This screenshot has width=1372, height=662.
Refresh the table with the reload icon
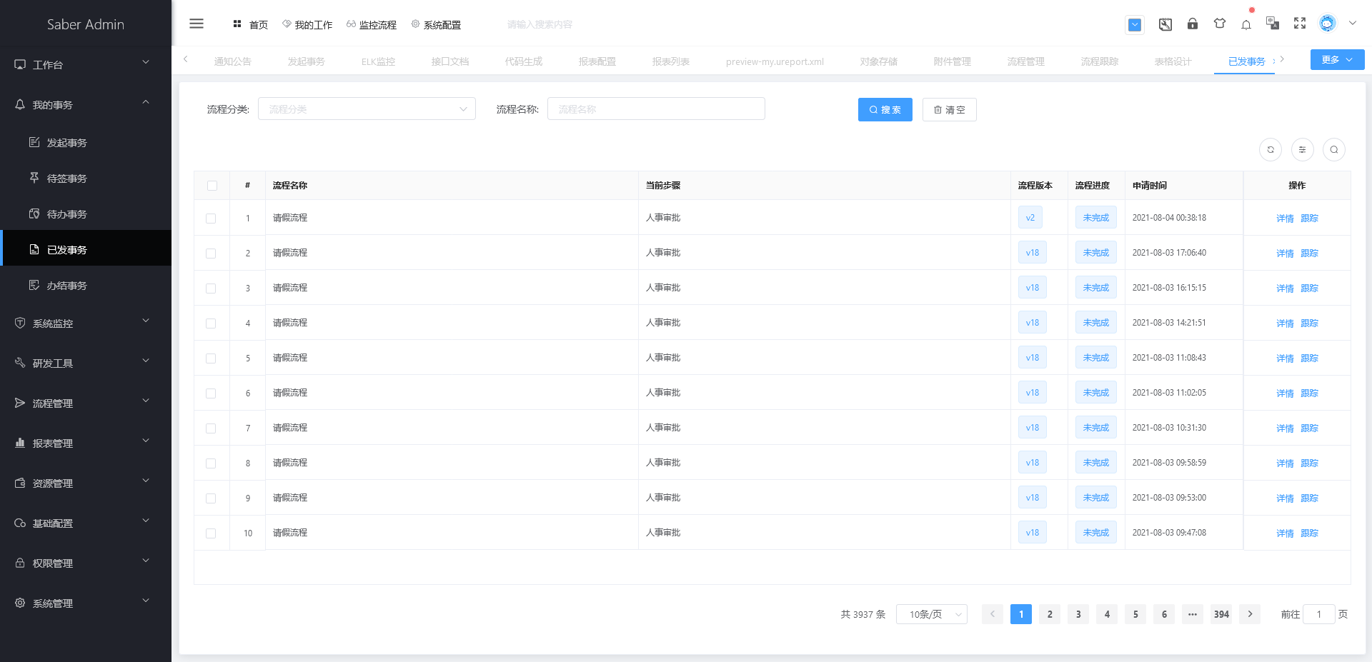1270,150
